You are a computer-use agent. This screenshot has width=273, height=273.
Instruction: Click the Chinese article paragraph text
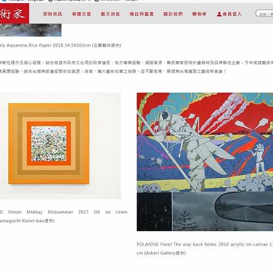click(x=136, y=67)
